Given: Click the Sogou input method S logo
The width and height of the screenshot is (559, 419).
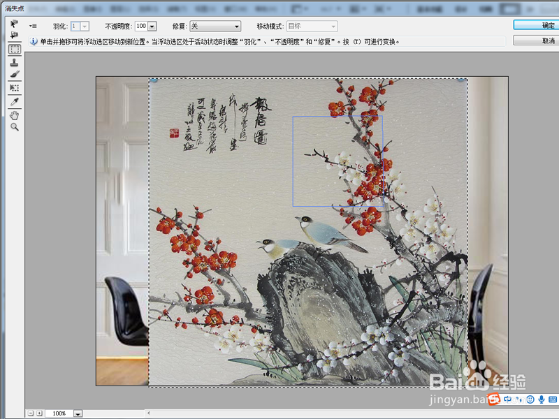Looking at the screenshot, I should [x=494, y=399].
